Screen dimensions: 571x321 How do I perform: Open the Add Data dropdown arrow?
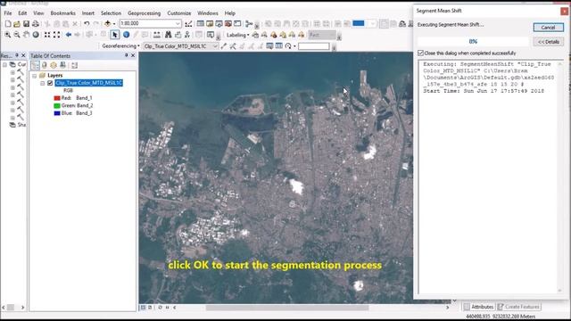(114, 24)
